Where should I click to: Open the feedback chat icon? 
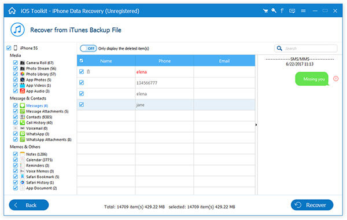(292, 10)
